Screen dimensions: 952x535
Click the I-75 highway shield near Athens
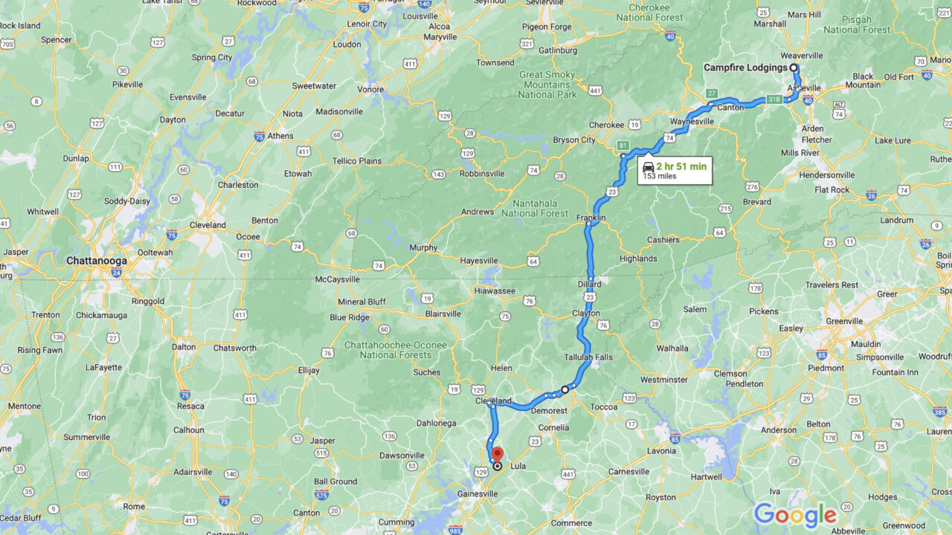click(x=259, y=136)
